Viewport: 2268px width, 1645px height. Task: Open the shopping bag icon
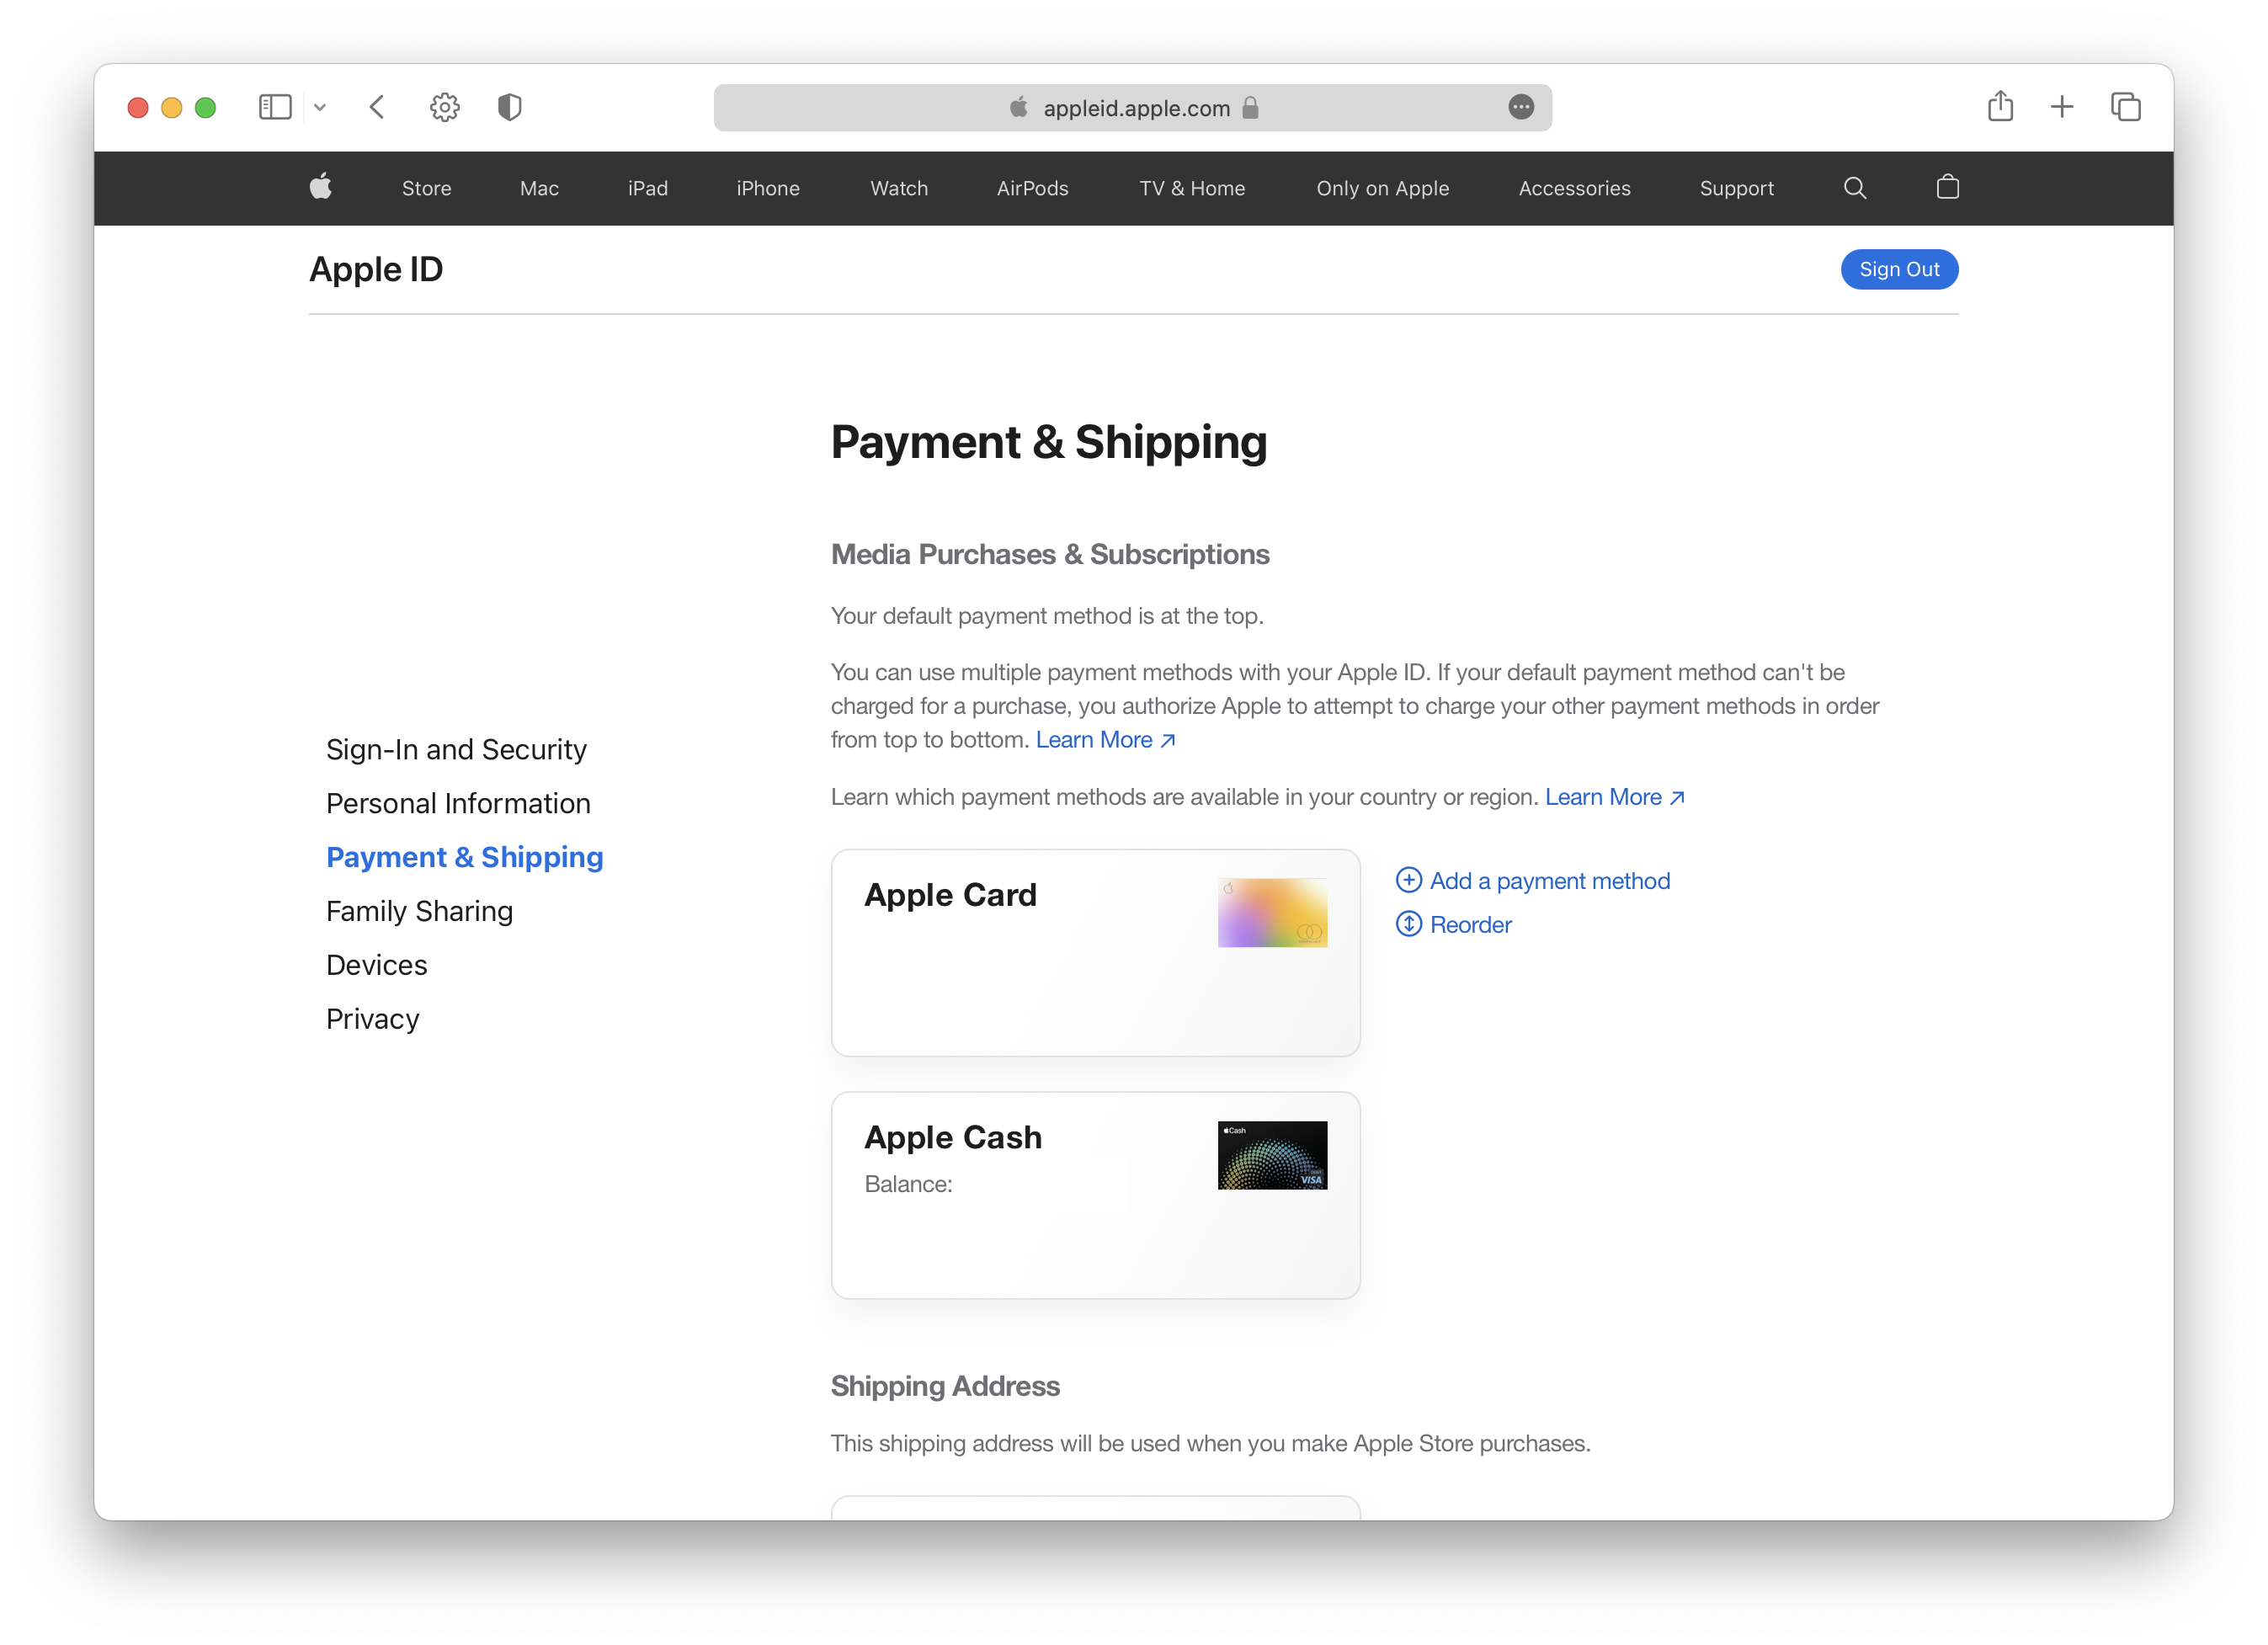[x=1947, y=187]
